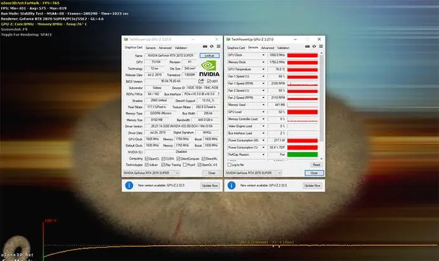Click the GPU Load red sensor graph
This screenshot has width=439, height=261.
click(302, 112)
